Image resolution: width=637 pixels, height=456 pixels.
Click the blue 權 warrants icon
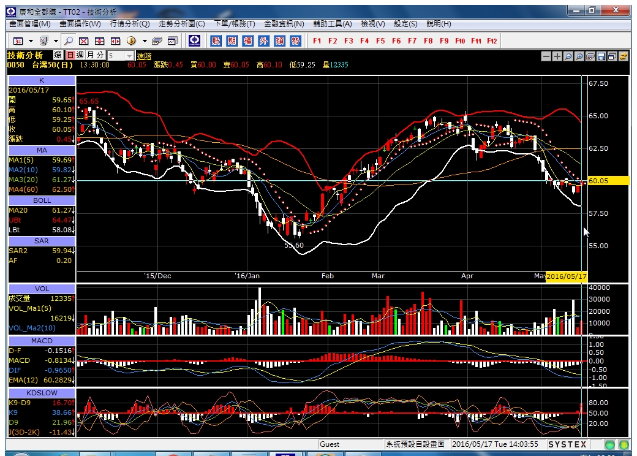(x=248, y=40)
